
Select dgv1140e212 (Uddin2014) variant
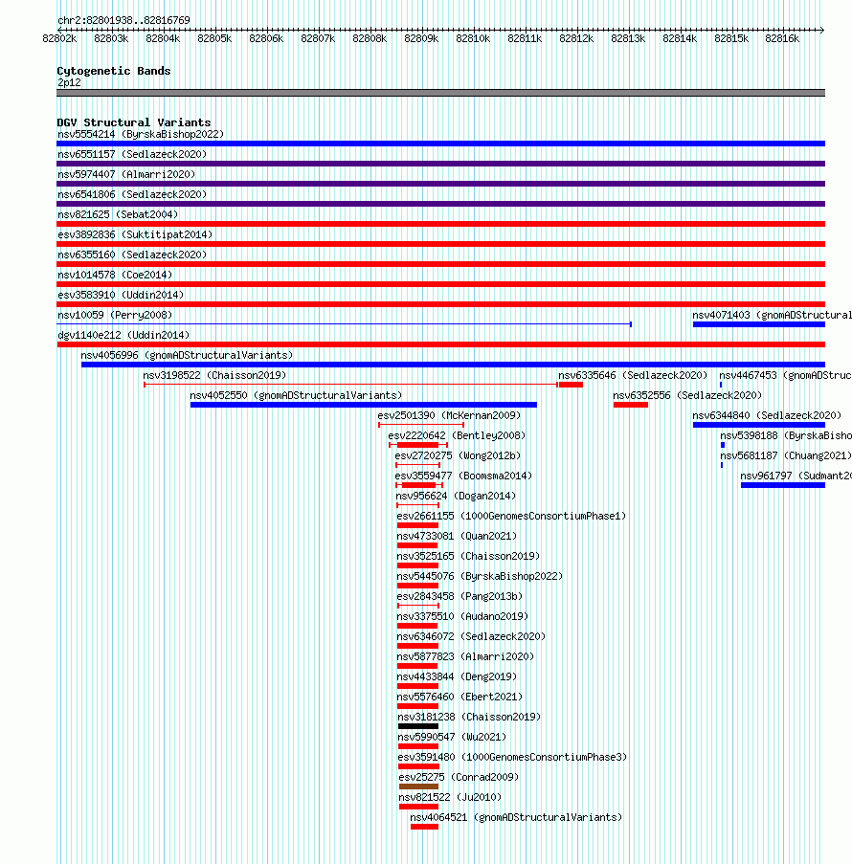123,335
